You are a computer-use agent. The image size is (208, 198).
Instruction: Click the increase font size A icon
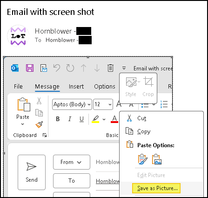click(119, 104)
